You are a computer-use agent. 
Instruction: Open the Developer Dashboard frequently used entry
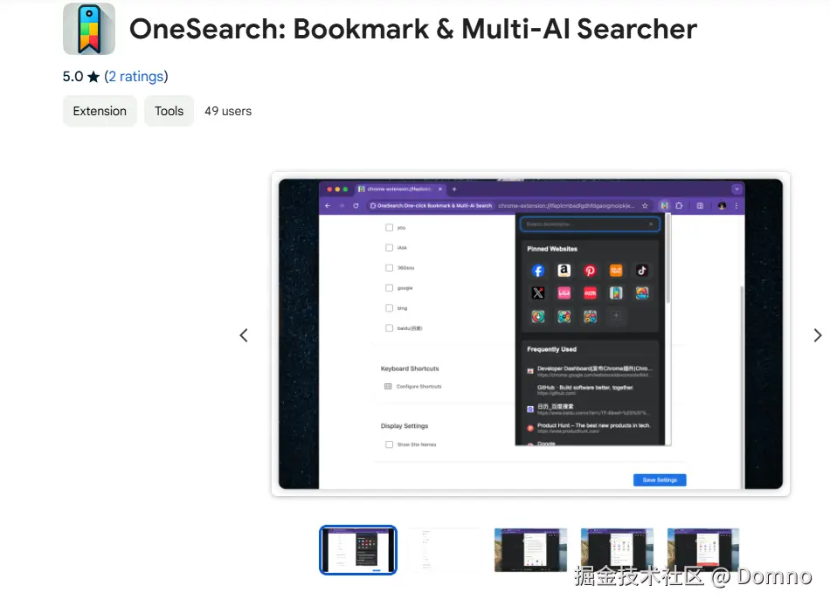(590, 371)
